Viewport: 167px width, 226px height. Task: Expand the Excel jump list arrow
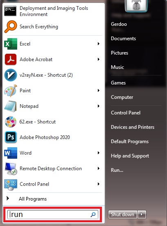tap(99, 43)
